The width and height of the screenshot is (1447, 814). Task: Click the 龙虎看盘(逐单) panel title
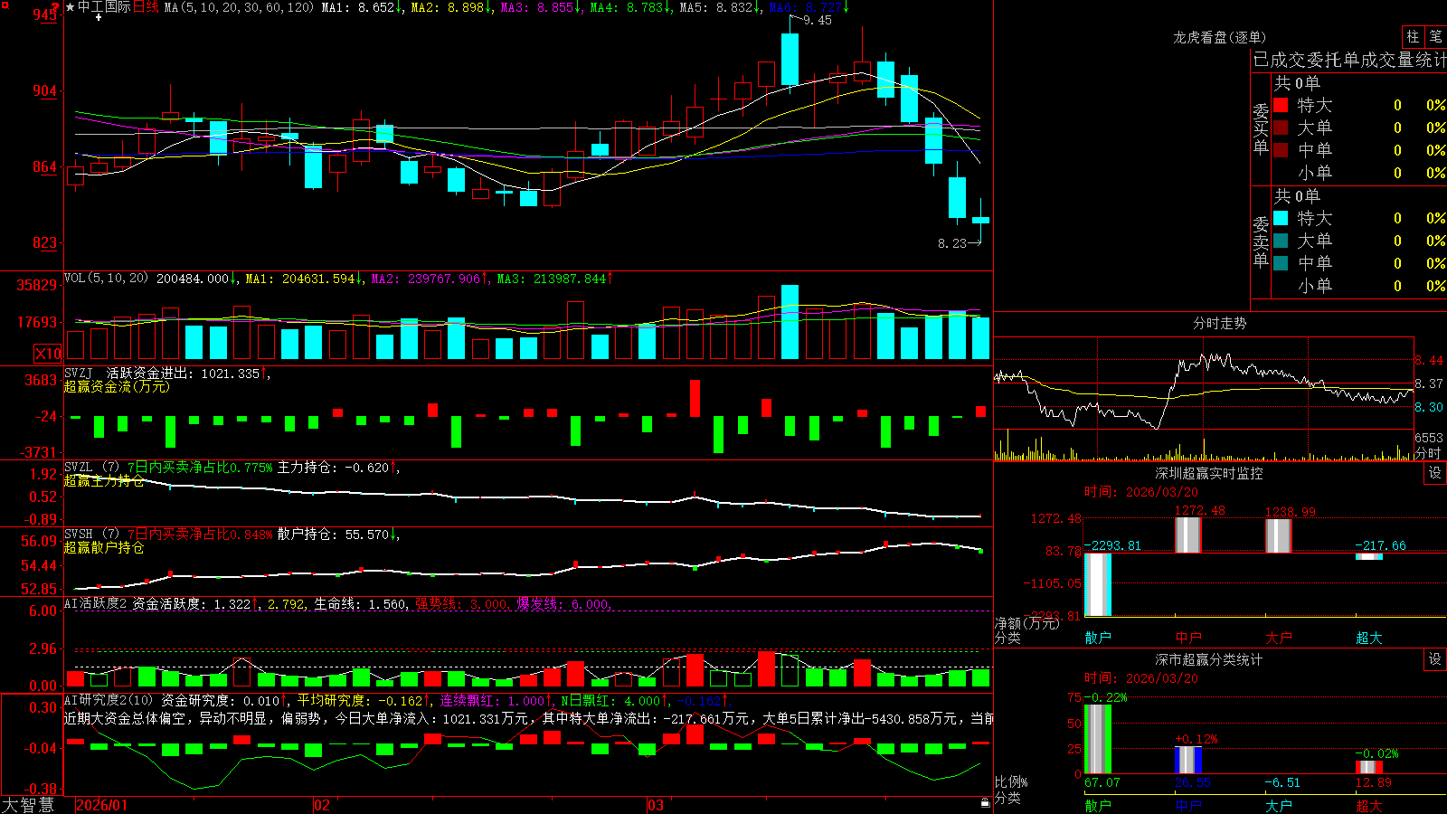pos(1219,37)
